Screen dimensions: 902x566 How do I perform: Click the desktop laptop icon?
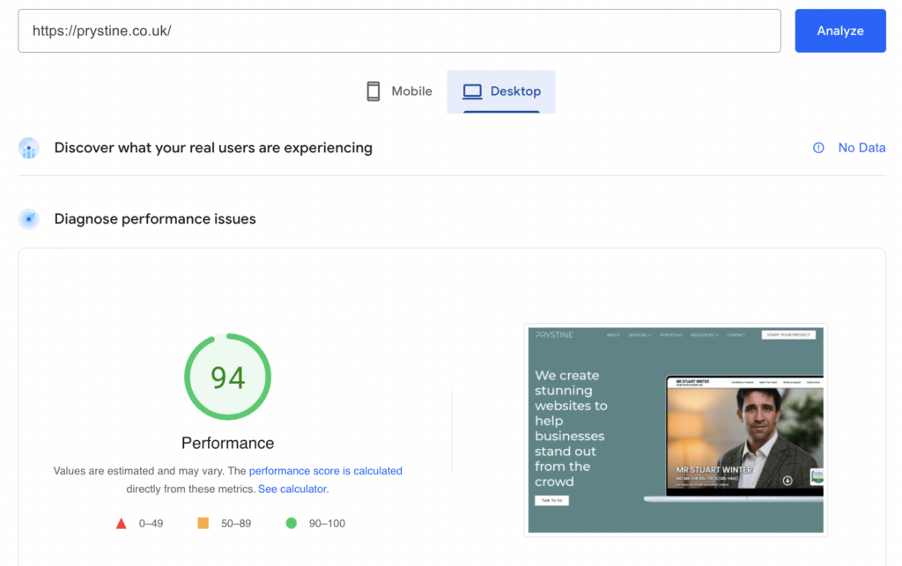pos(472,92)
